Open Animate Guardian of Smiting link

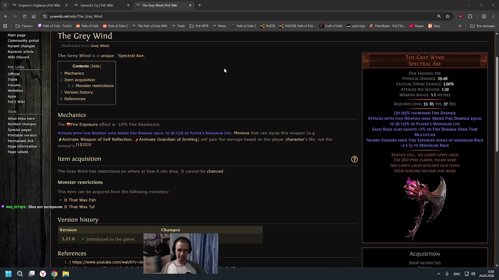pos(168,139)
